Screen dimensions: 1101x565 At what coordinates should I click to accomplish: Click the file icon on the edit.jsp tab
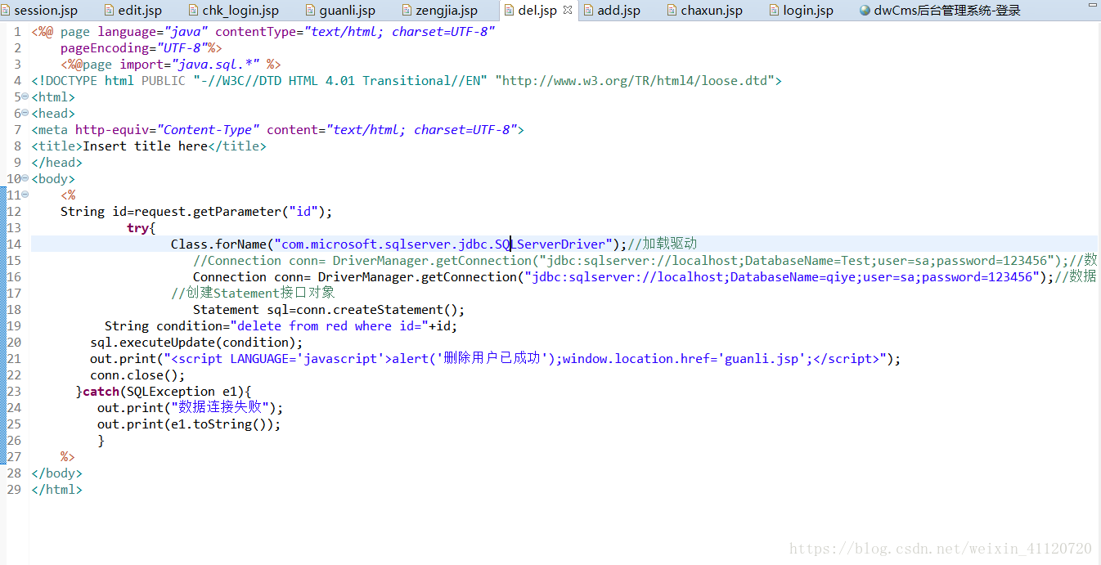(110, 11)
